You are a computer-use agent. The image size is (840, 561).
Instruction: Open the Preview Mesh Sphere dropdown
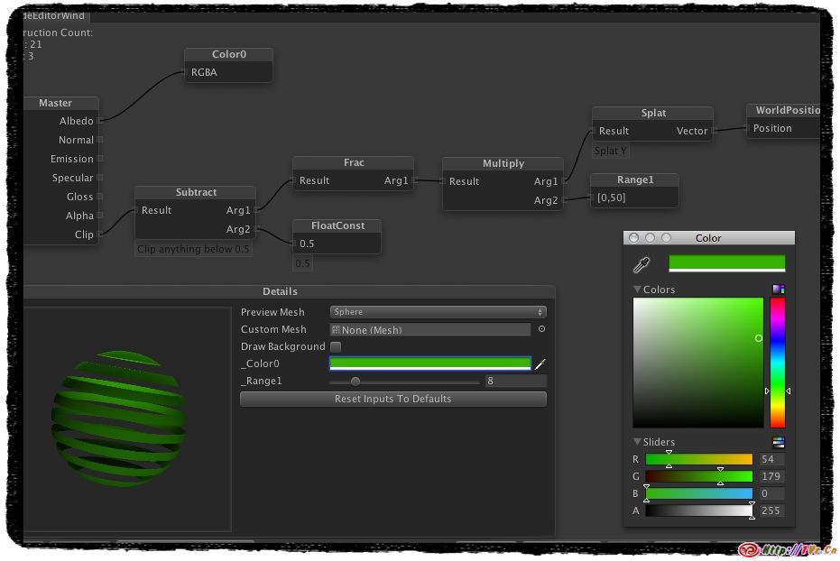pos(438,312)
